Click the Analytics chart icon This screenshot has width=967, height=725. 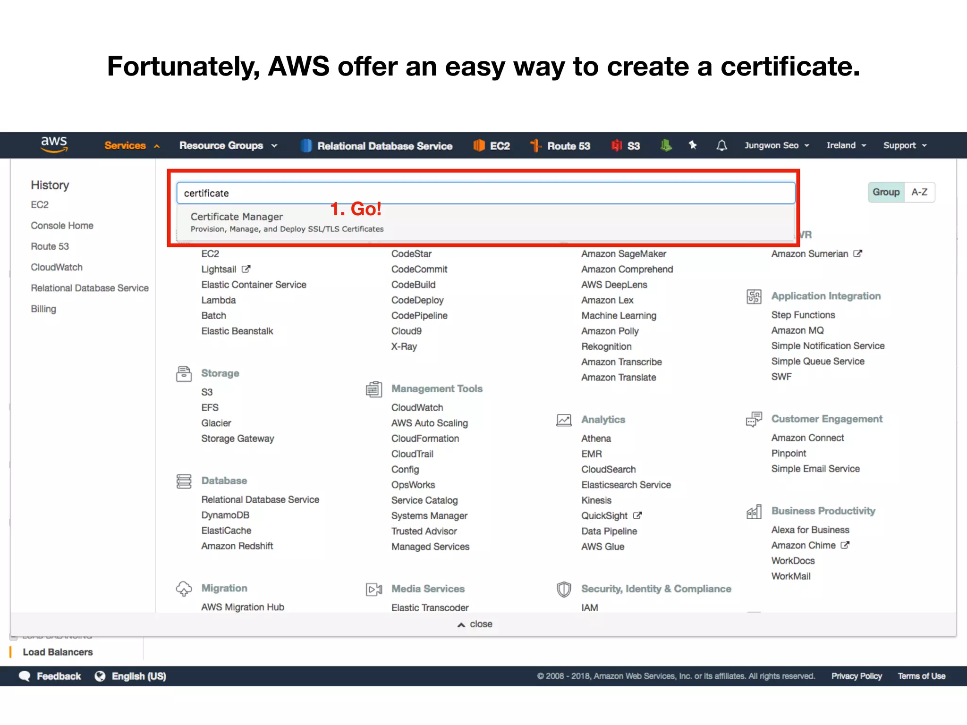(x=564, y=420)
